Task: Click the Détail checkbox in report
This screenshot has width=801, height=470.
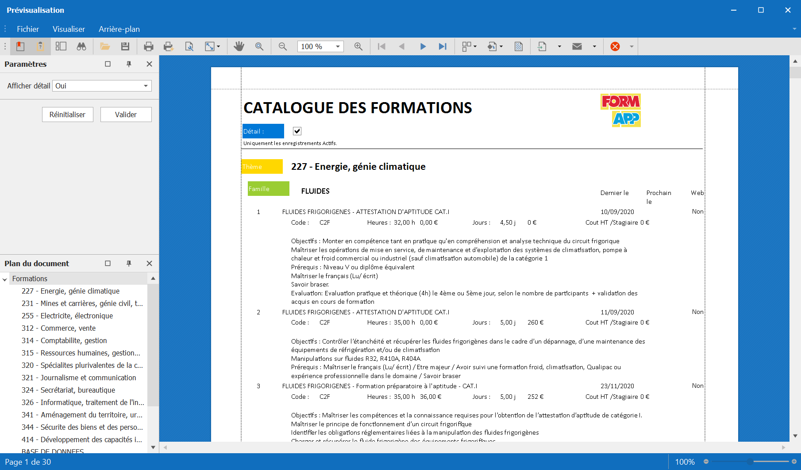Action: 297,131
